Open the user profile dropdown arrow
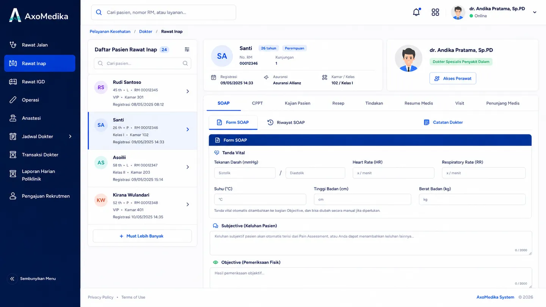Viewport: 546px width, 307px height. [535, 12]
